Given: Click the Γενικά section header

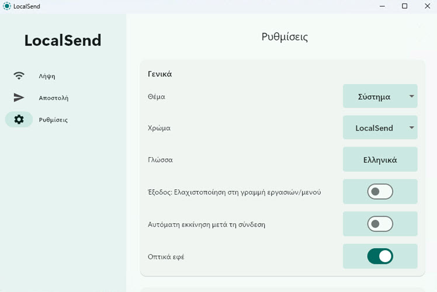Looking at the screenshot, I should coord(159,74).
